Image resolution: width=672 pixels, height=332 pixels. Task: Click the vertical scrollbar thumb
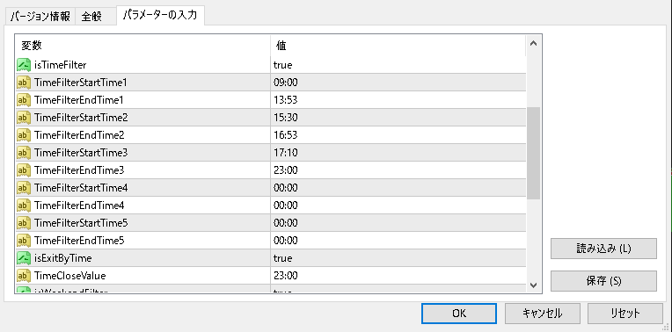pyautogui.click(x=533, y=153)
